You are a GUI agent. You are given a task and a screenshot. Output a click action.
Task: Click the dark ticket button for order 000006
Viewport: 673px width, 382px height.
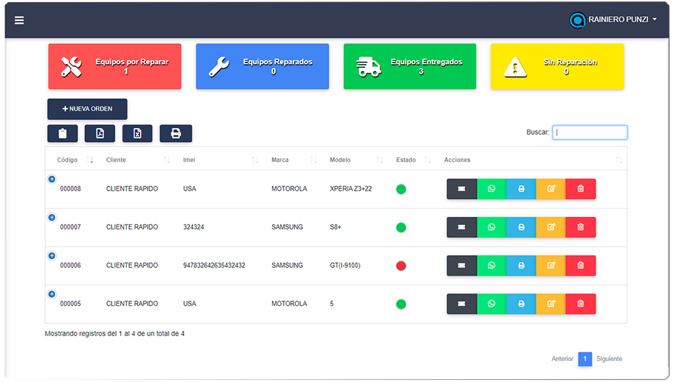click(x=462, y=265)
